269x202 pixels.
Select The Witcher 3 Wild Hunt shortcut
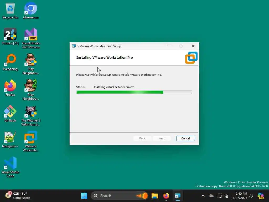31,116
